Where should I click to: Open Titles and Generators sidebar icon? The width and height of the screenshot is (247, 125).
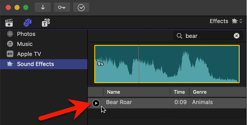46,23
